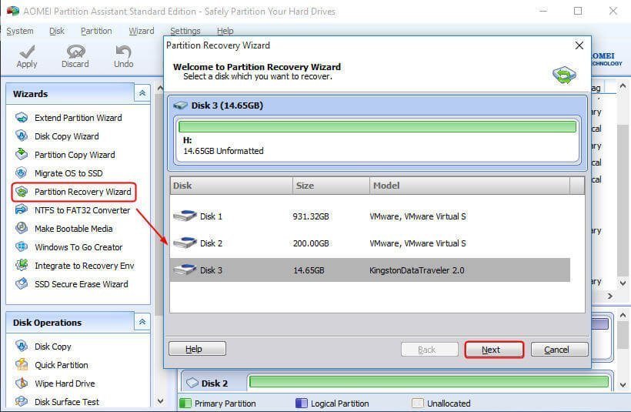Click the Apply checkmark toolbar icon
Screen dimensions: 631x412
(27, 52)
